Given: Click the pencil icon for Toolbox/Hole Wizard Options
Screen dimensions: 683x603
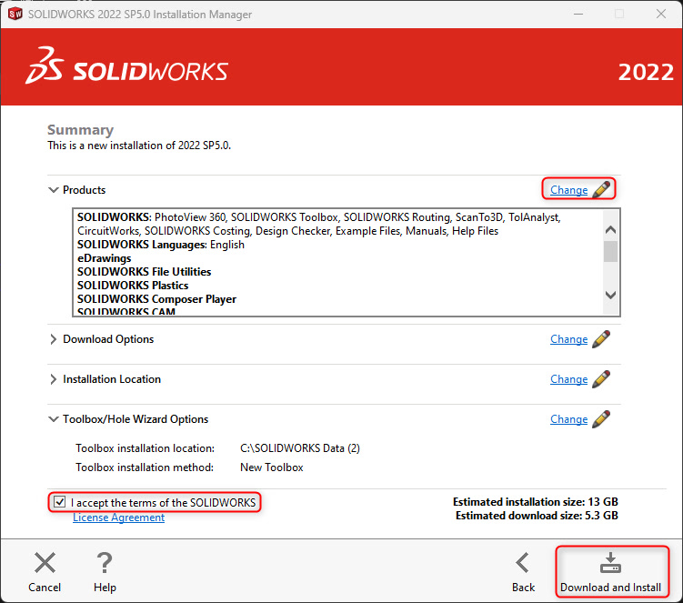Looking at the screenshot, I should (601, 419).
